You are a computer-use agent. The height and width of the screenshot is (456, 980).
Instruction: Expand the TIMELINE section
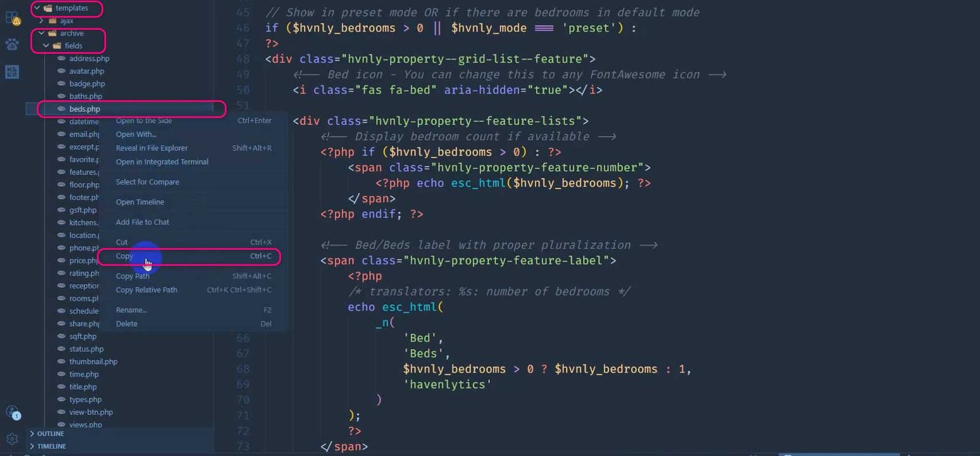[32, 446]
